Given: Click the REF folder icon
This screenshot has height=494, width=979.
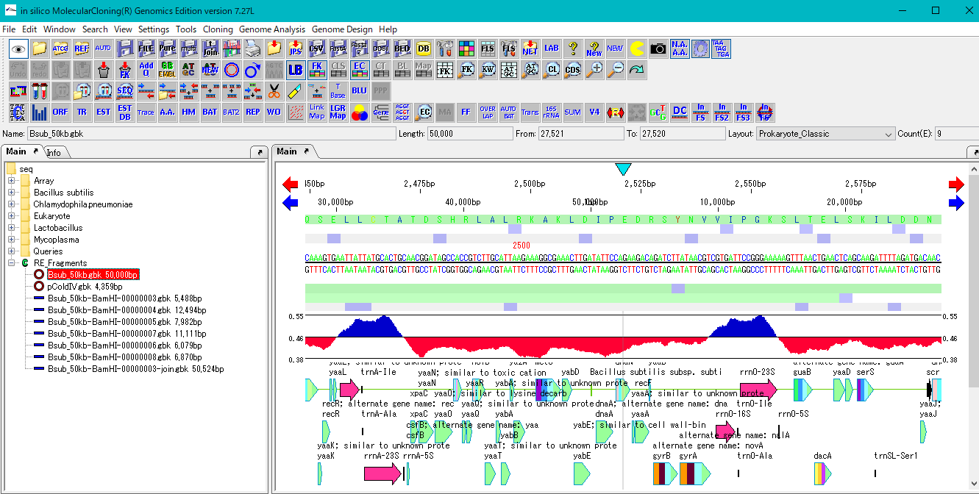Looking at the screenshot, I should pos(82,49).
